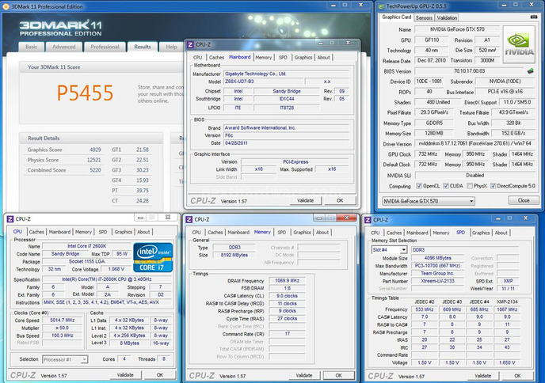Click the Graphics Score value 4929
This screenshot has height=383, width=545.
pyautogui.click(x=95, y=150)
